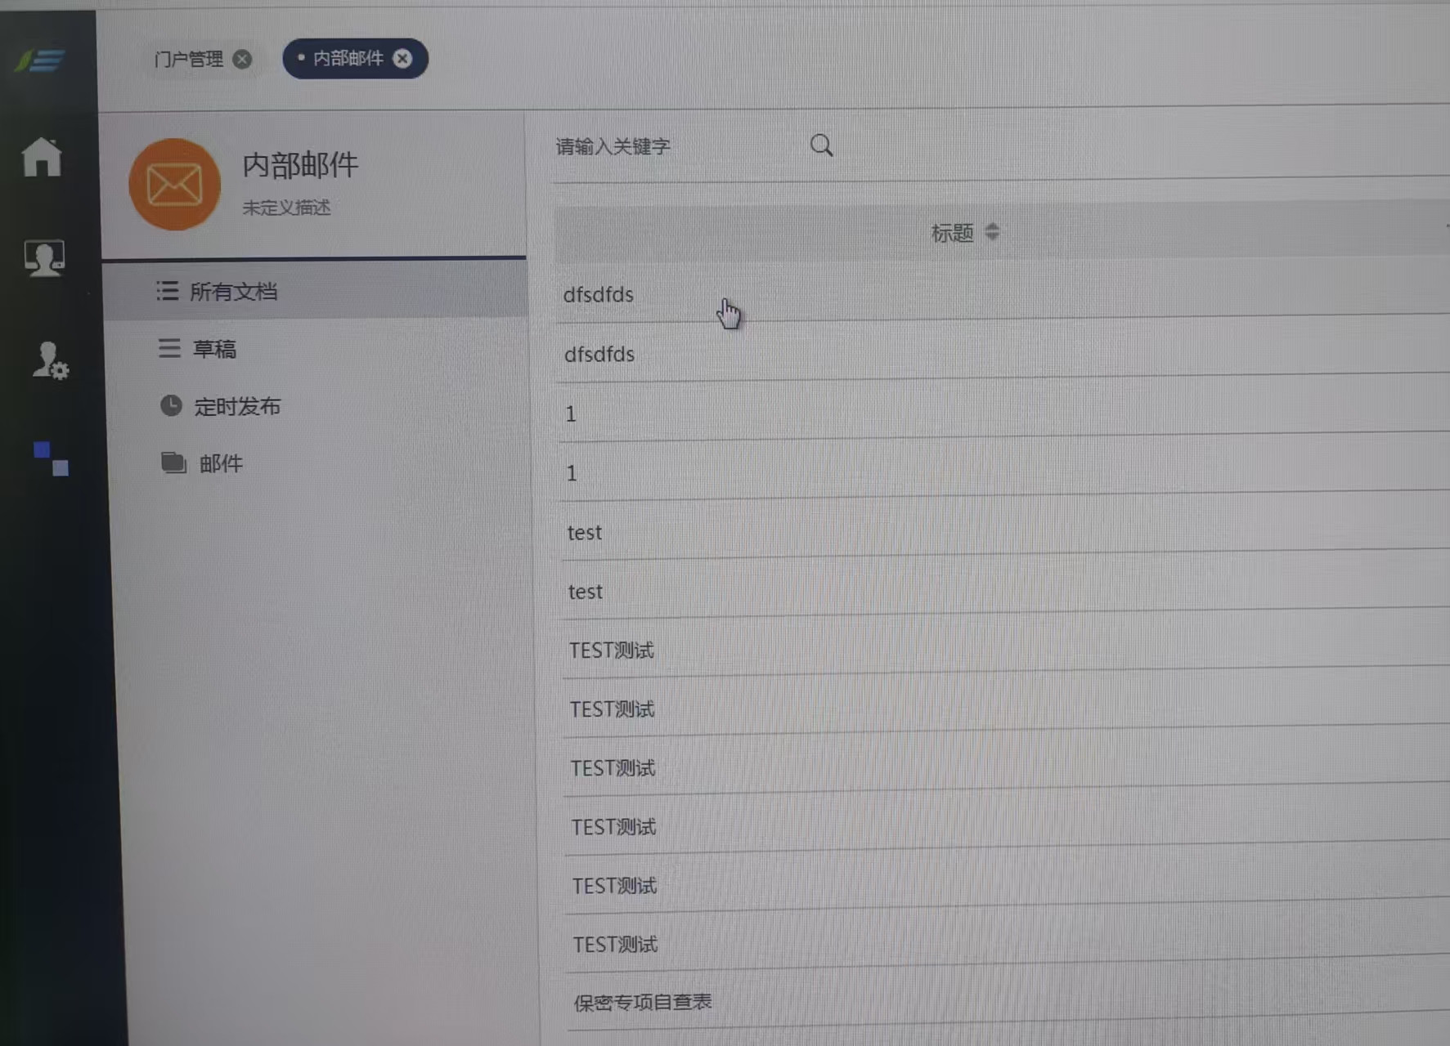Screen dimensions: 1450x1046
Task: Close the 门户管理 tab
Action: [x=242, y=58]
